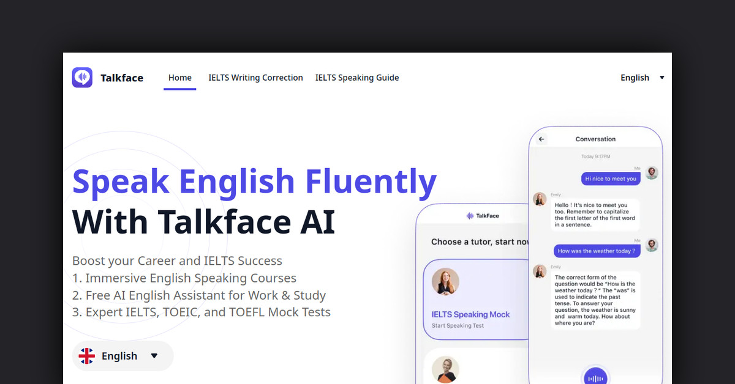Expand the English language selector at bottom left

point(123,355)
